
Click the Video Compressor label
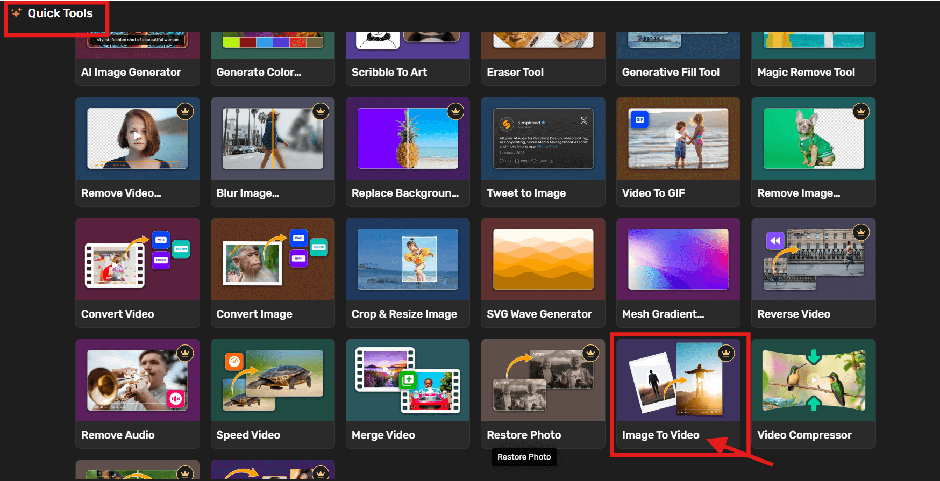[x=804, y=435]
